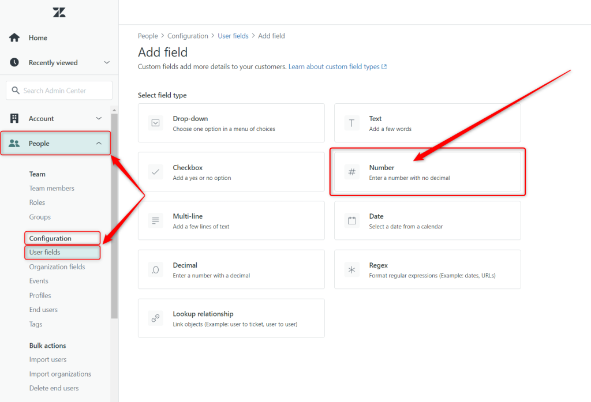Select the Number (#) field type icon
This screenshot has width=591, height=402.
click(x=351, y=171)
